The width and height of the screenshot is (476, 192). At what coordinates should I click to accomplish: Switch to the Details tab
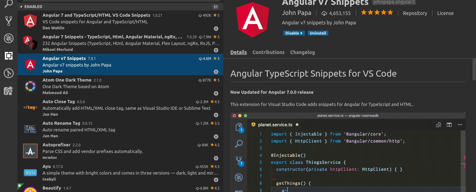238,52
